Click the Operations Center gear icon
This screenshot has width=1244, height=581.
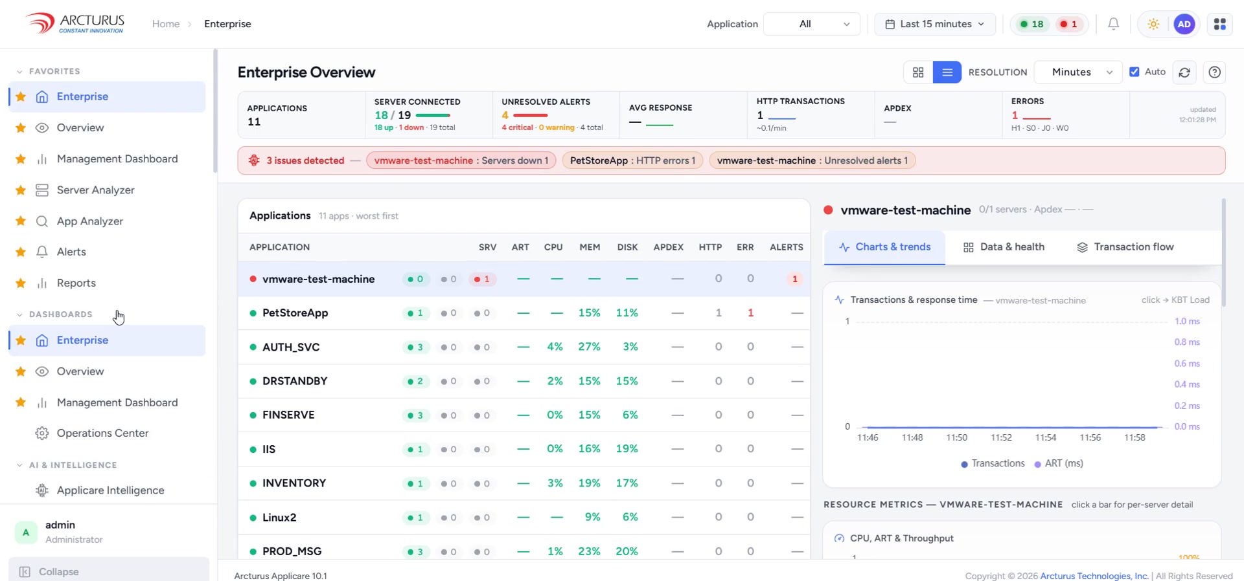tap(42, 433)
